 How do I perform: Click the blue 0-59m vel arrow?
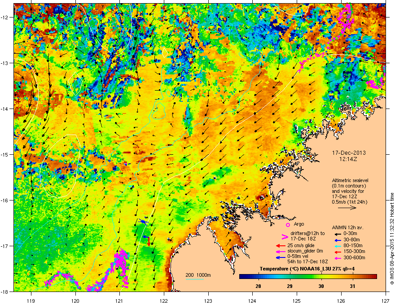[281, 257]
